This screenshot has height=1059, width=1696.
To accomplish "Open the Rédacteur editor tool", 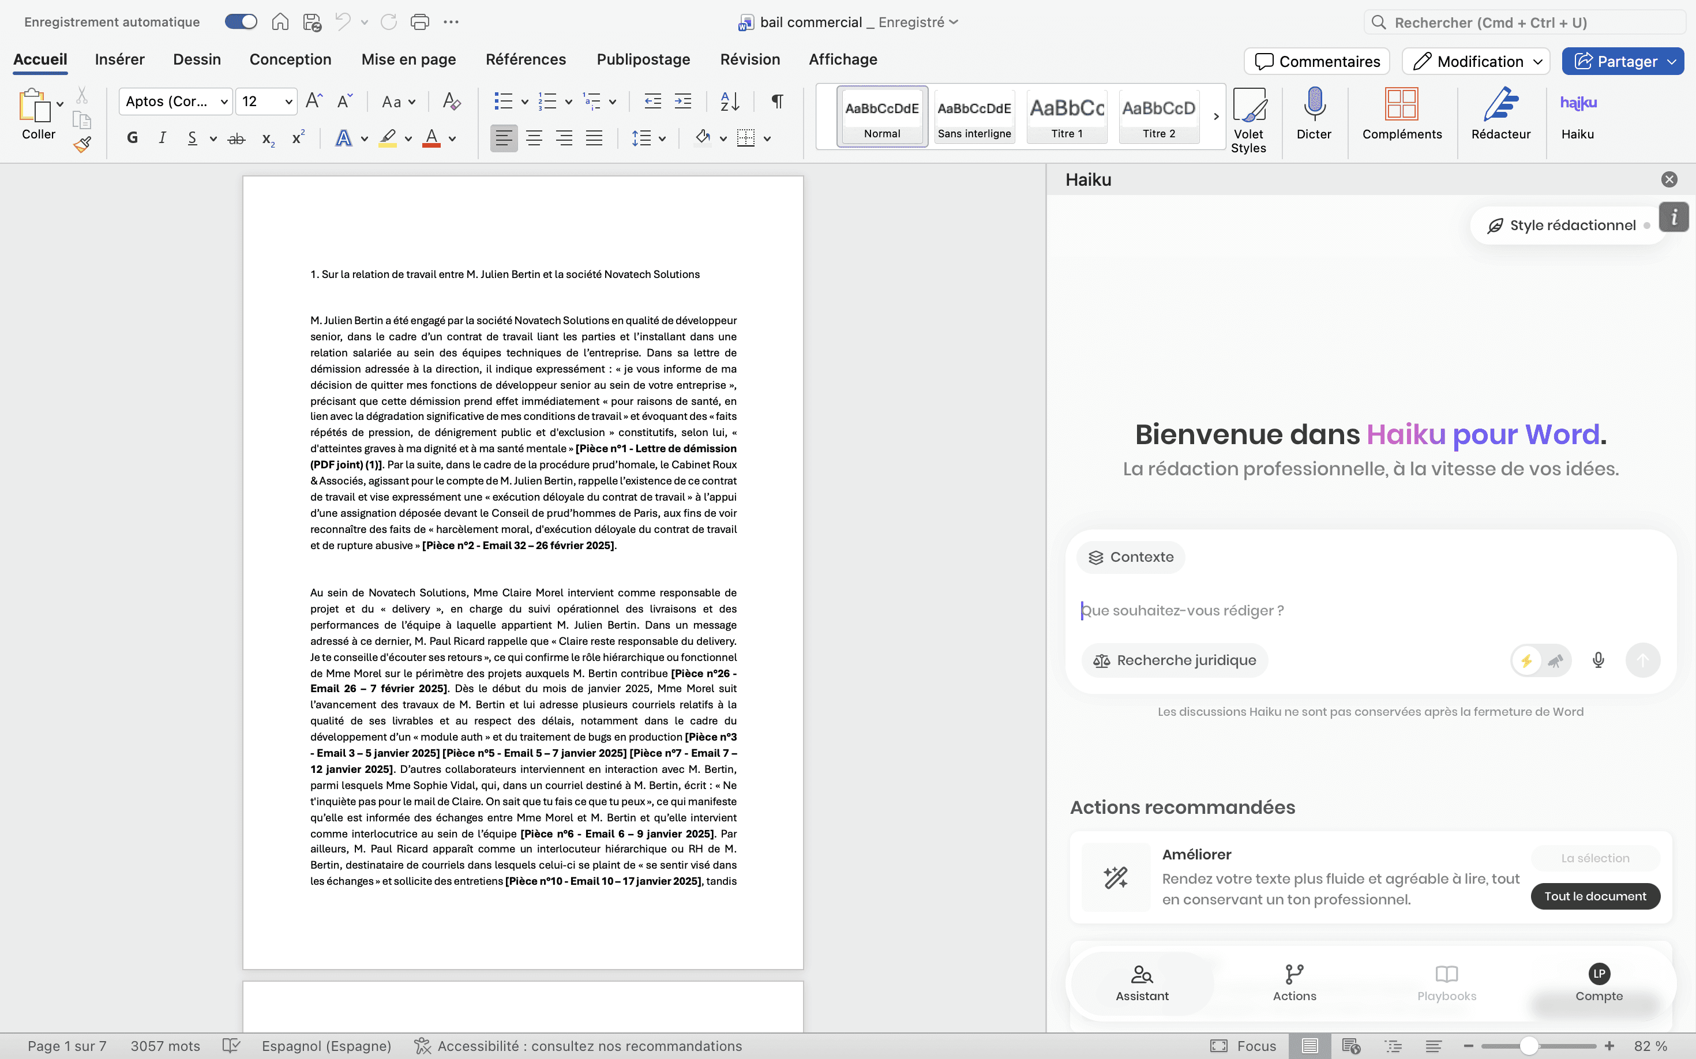I will tap(1500, 105).
